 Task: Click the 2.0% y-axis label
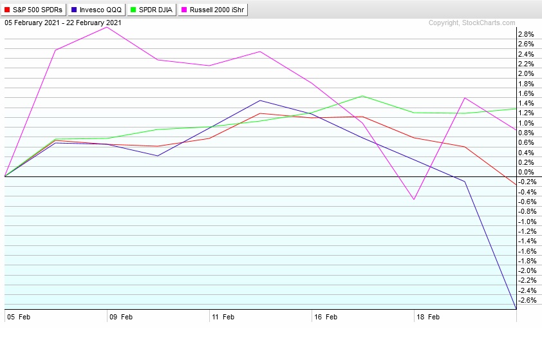(526, 73)
